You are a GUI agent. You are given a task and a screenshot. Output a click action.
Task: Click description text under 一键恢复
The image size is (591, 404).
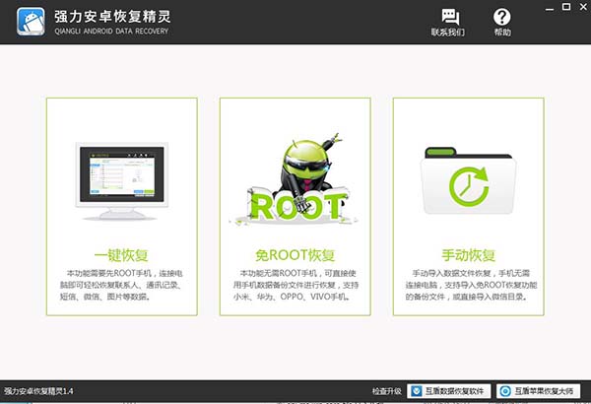point(121,285)
